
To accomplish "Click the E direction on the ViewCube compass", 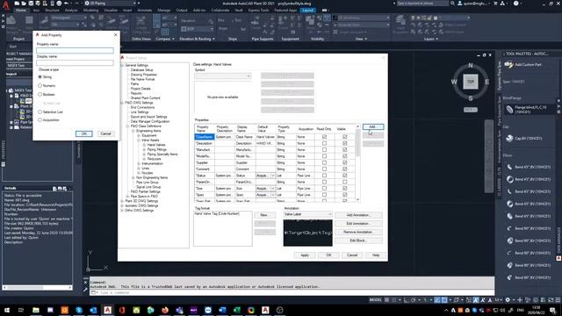I will pyautogui.click(x=486, y=82).
